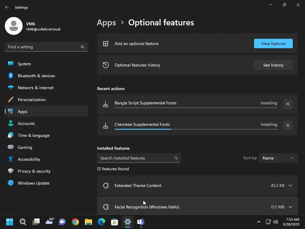Launch Google Chrome from the taskbar

[x=75, y=222]
